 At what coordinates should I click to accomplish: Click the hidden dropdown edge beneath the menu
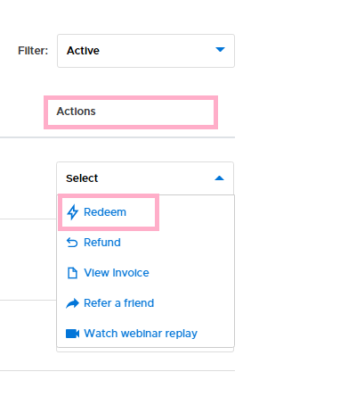point(145,350)
